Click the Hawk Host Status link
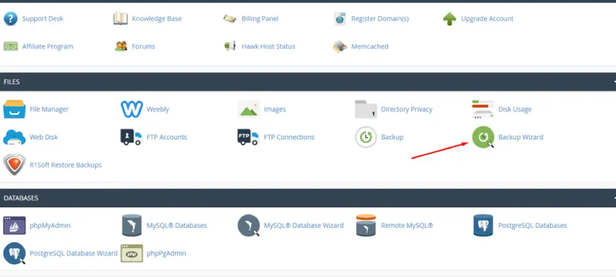Image resolution: width=616 pixels, height=277 pixels. [268, 46]
